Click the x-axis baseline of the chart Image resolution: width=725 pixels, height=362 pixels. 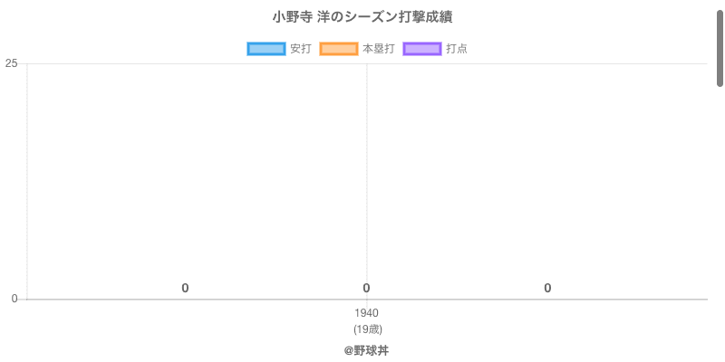tap(544, 299)
